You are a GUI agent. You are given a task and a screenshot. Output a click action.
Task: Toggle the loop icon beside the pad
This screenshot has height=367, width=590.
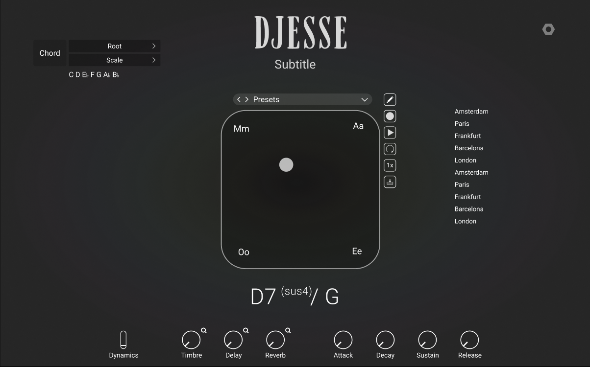point(390,149)
